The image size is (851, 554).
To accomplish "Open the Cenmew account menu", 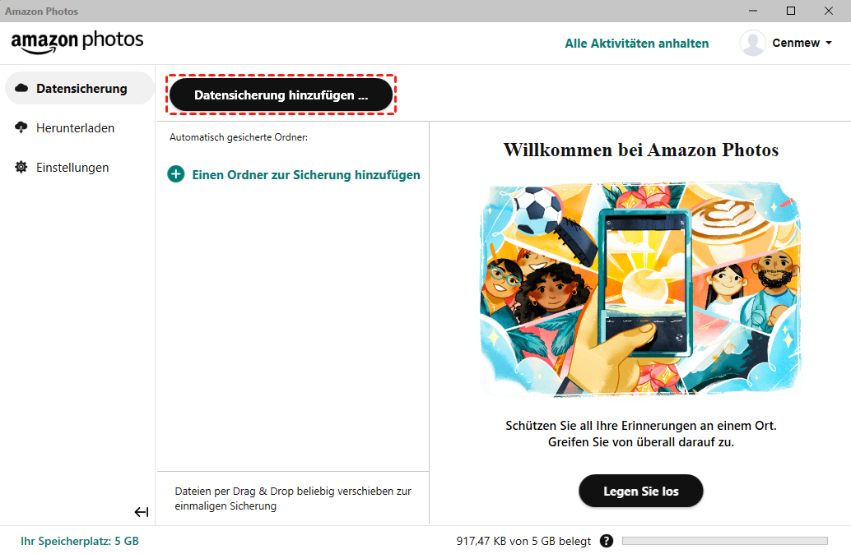I will 796,43.
